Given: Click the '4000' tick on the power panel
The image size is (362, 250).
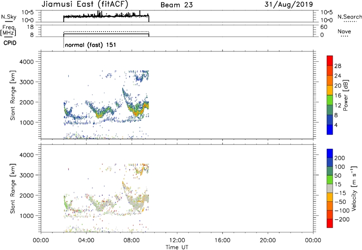Looking at the screenshot, I should click(x=26, y=62).
